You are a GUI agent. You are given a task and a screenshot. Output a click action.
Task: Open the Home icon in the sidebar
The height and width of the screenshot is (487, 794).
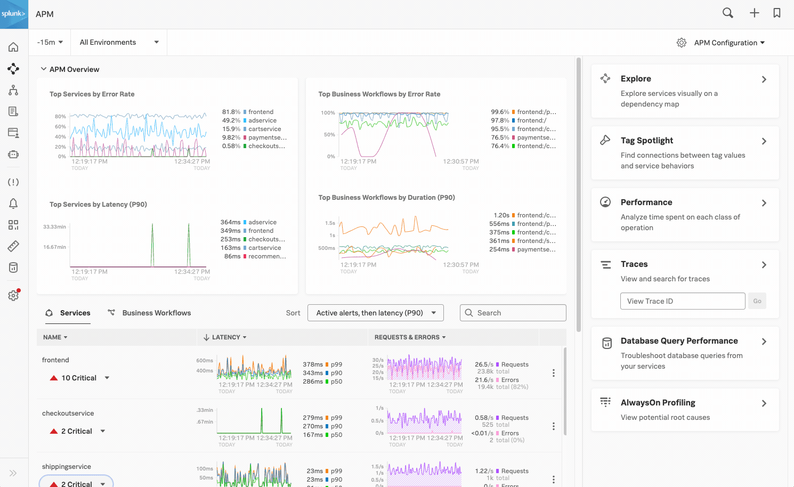13,47
